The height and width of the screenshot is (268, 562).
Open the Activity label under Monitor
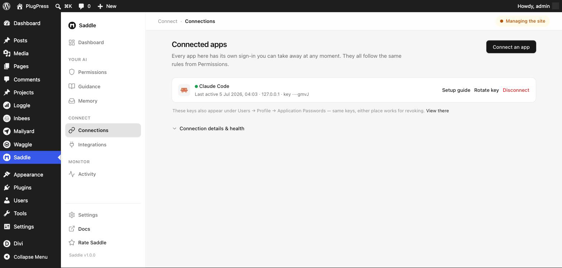point(87,174)
